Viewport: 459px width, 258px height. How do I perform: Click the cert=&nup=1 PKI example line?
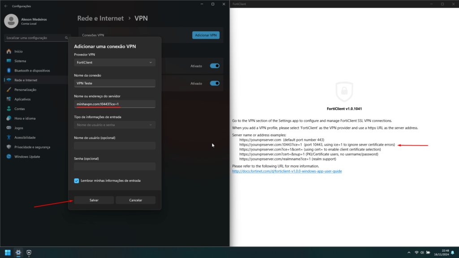pos(309,154)
